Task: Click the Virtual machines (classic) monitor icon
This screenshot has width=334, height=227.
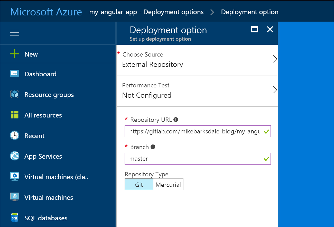Action: point(15,177)
